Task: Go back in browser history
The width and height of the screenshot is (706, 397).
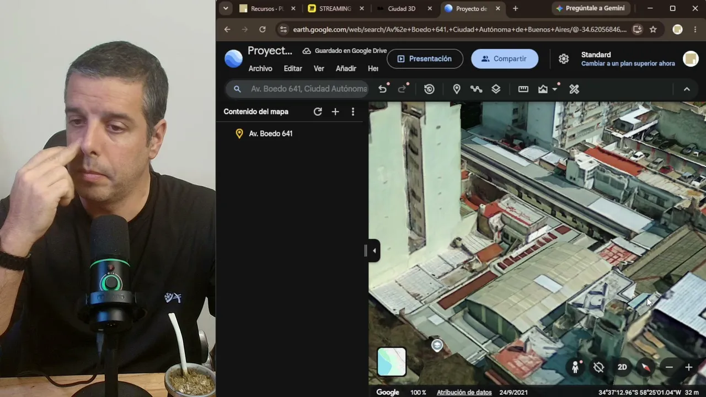Action: pos(227,29)
